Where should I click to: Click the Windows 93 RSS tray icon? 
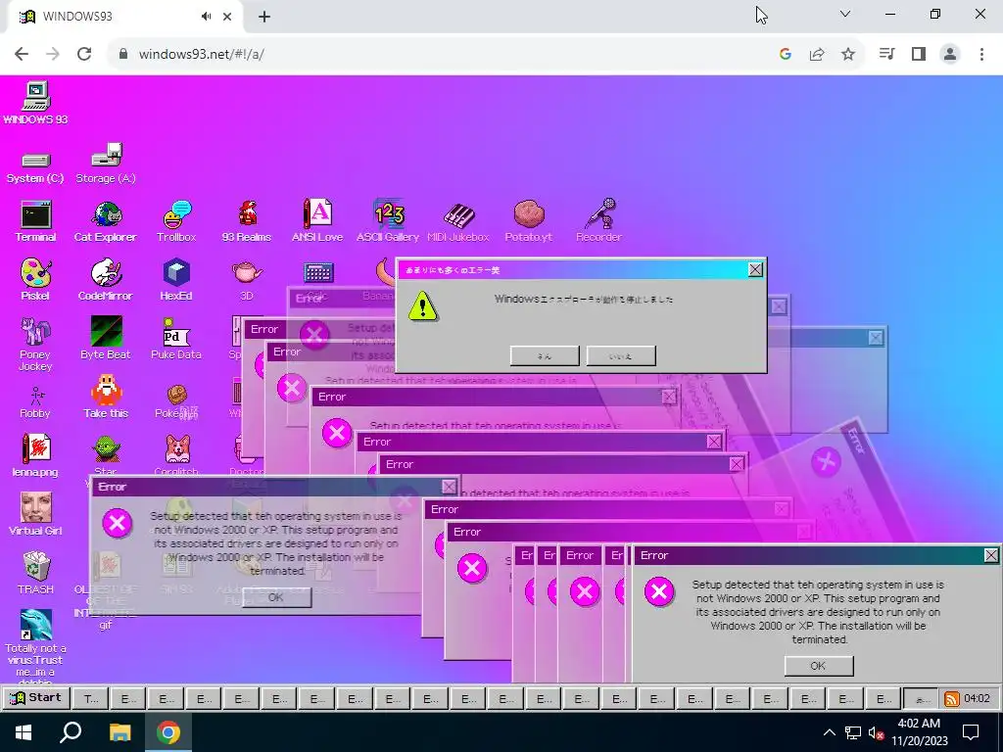click(952, 699)
